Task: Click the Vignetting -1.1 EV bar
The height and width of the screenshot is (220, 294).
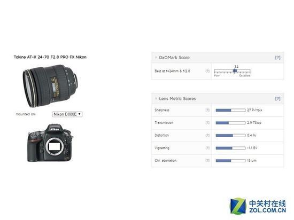Action: 230,148
